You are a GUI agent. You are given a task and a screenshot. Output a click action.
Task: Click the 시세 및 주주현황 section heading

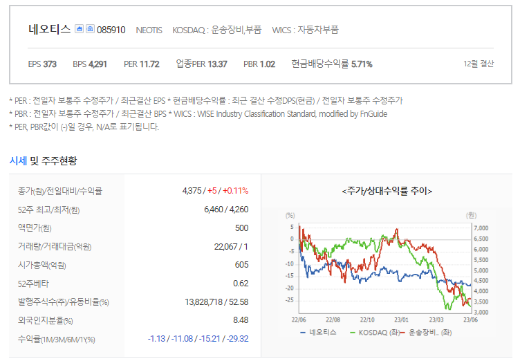43,161
